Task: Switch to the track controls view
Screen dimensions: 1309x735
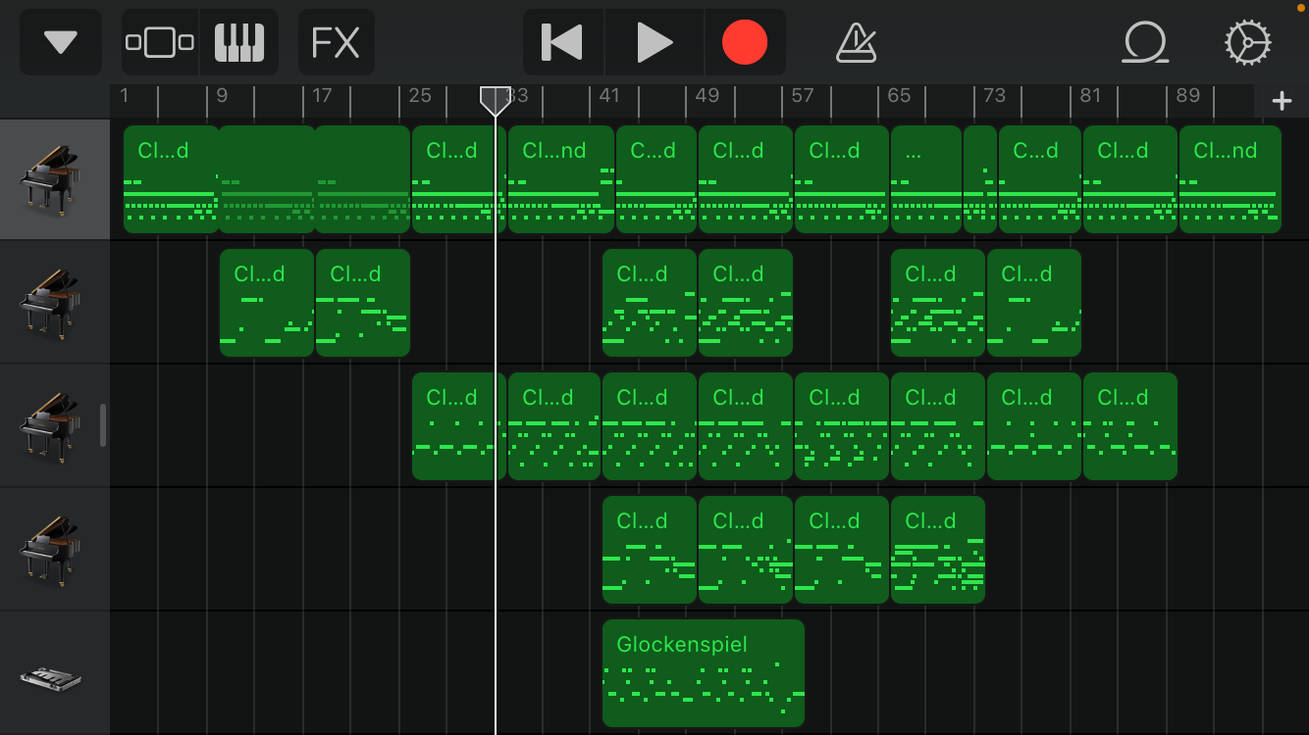Action: pos(160,42)
